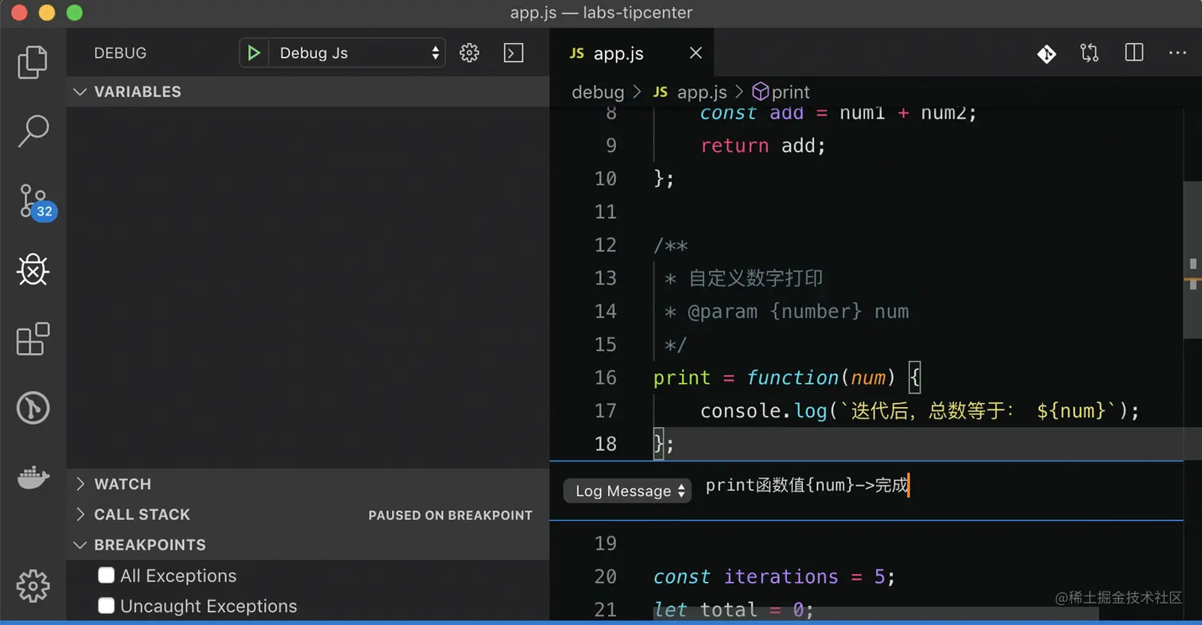Click 'const iterations = 5;' code line

[774, 576]
